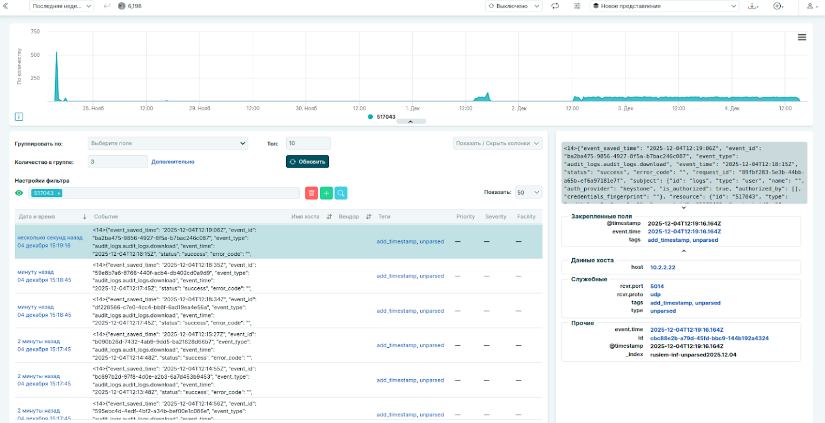Open the 'Последняя неделя' time range dropdown

click(x=63, y=6)
